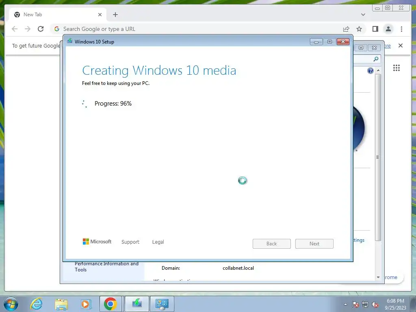Open Support link in Windows 10 Setup
This screenshot has height=312, width=416.
coord(130,242)
